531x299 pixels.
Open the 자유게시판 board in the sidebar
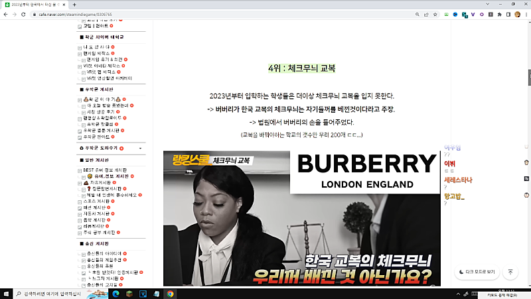(96, 182)
